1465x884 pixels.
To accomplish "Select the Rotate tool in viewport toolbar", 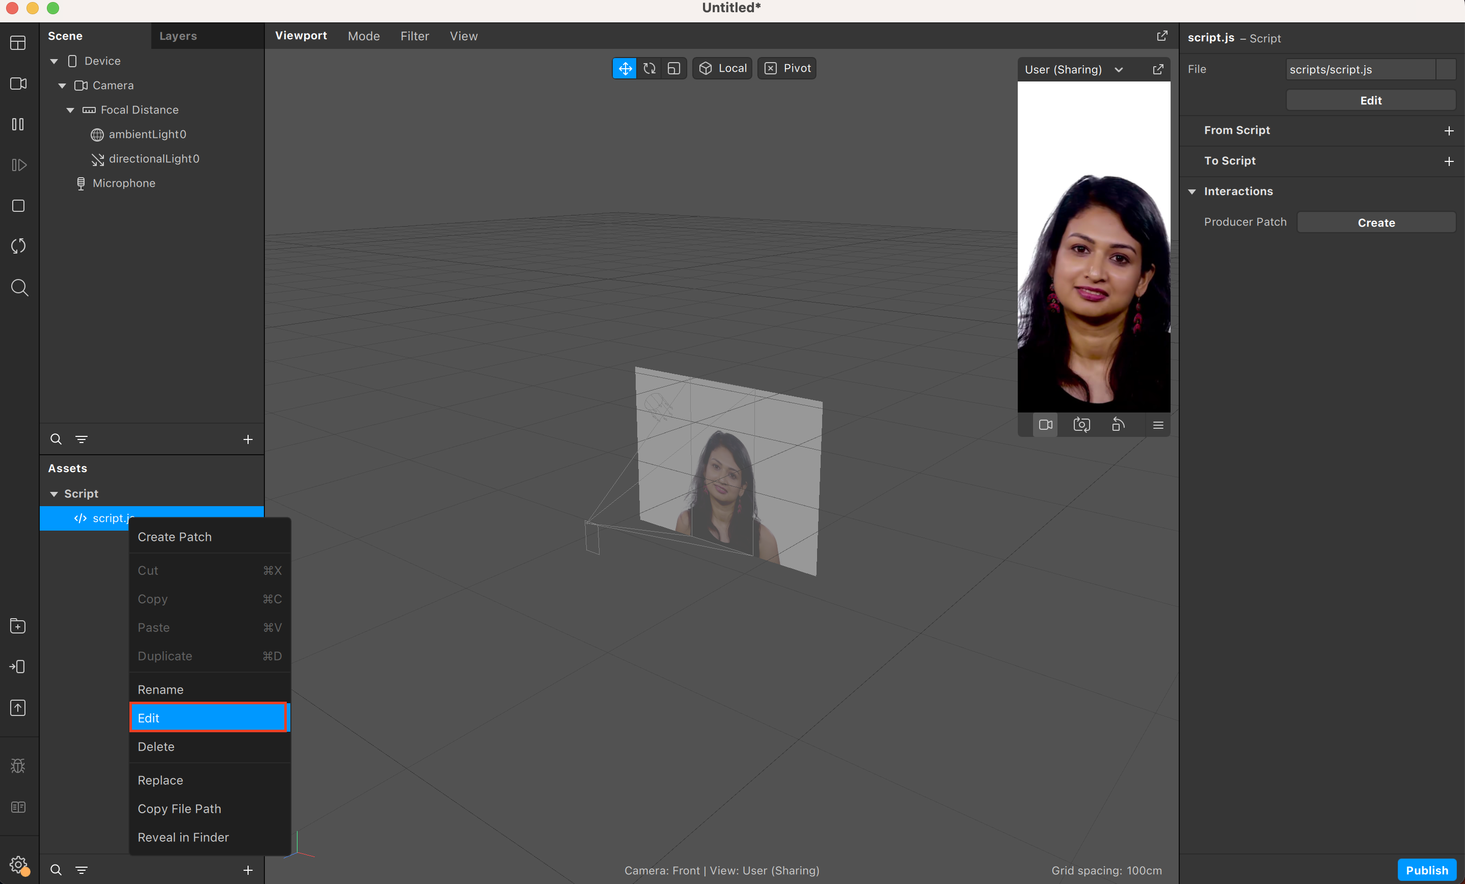I will (x=649, y=68).
